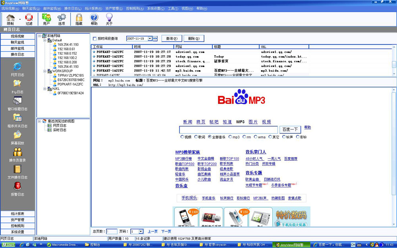
Task: Select the 屏幕回放 (Screen Replay) sidebar icon
Action: [17, 136]
